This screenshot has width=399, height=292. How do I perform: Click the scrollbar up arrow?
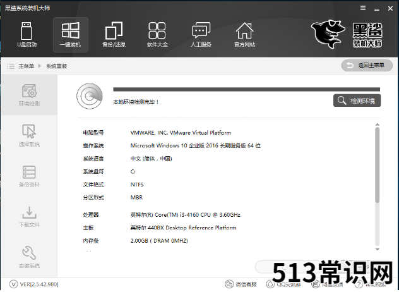coord(378,125)
